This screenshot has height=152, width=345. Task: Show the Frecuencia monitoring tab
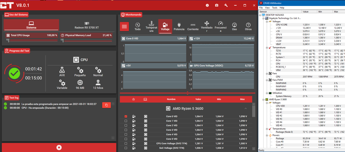pos(220,26)
